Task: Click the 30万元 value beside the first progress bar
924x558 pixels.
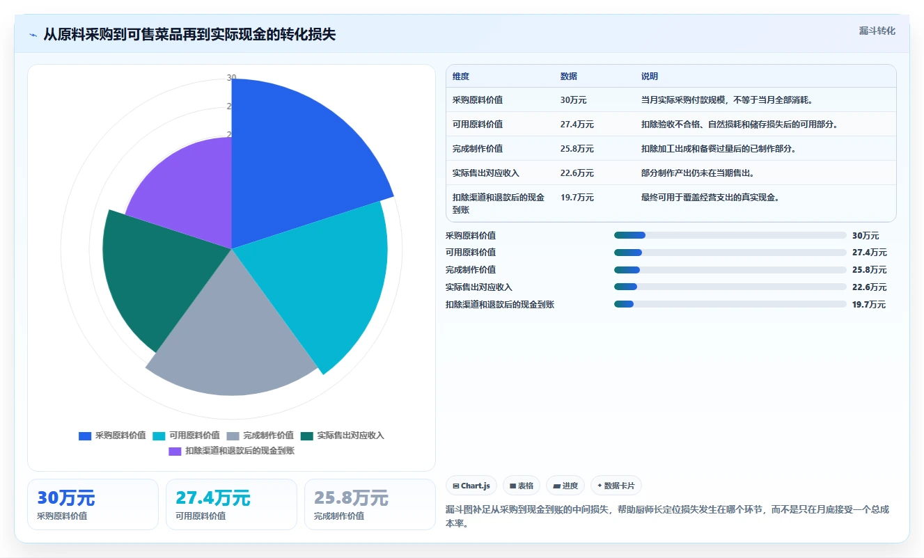Action: coord(866,236)
